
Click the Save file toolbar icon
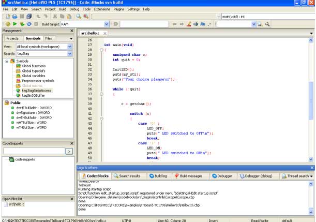point(22,17)
